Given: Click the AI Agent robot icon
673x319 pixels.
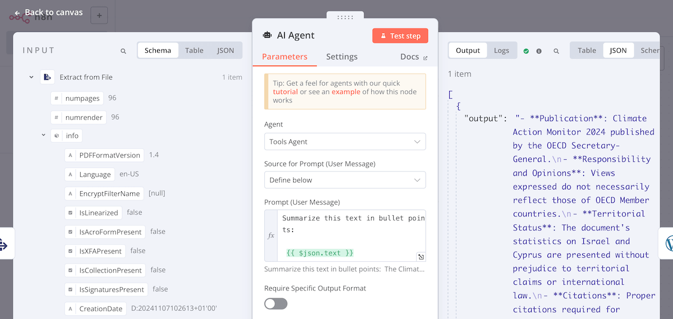Looking at the screenshot, I should tap(268, 35).
